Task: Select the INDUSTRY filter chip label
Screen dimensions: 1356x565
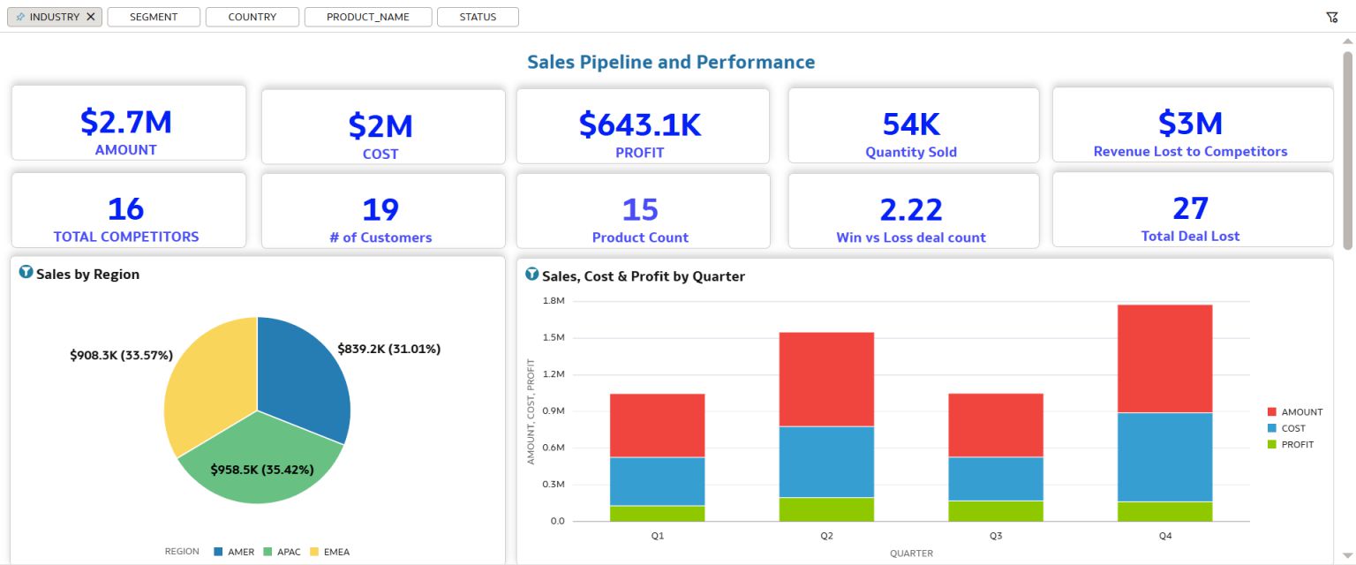Action: point(55,17)
